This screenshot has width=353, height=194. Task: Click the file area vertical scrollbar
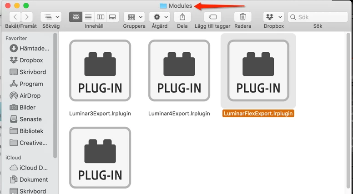348,110
